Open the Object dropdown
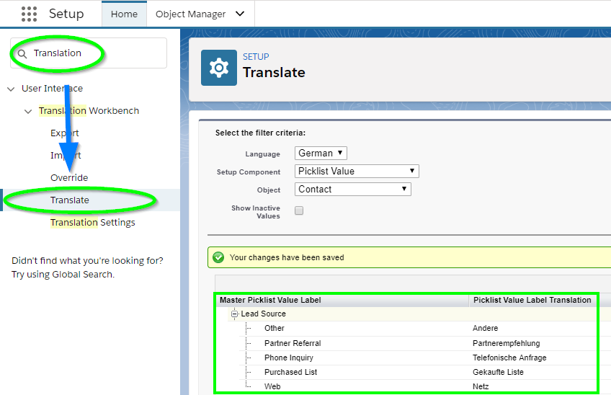611x395 pixels. (x=352, y=189)
